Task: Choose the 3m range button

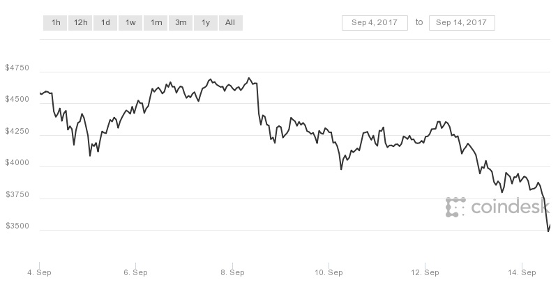Action: coord(181,23)
